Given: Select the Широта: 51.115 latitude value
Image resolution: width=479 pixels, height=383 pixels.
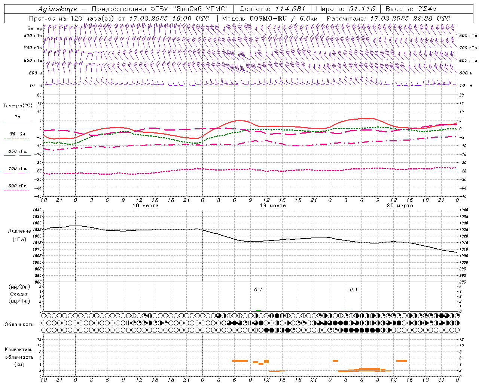Looking at the screenshot, I should coord(345,9).
